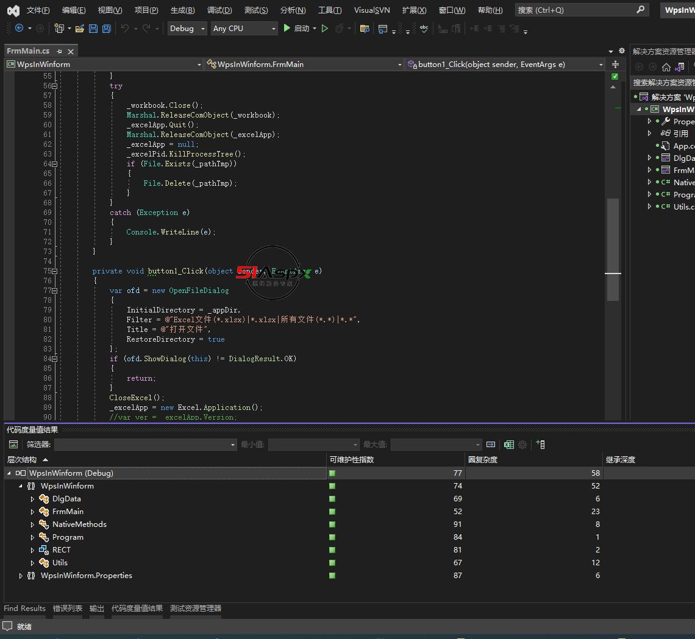The image size is (695, 639).
Task: Click the Save All icon
Action: pos(106,29)
